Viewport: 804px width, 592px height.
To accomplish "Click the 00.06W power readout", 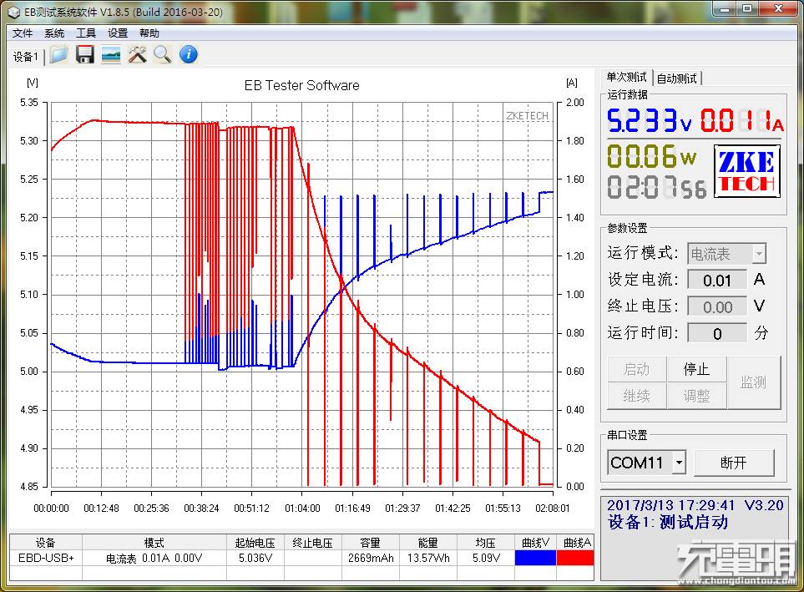I will click(x=652, y=156).
